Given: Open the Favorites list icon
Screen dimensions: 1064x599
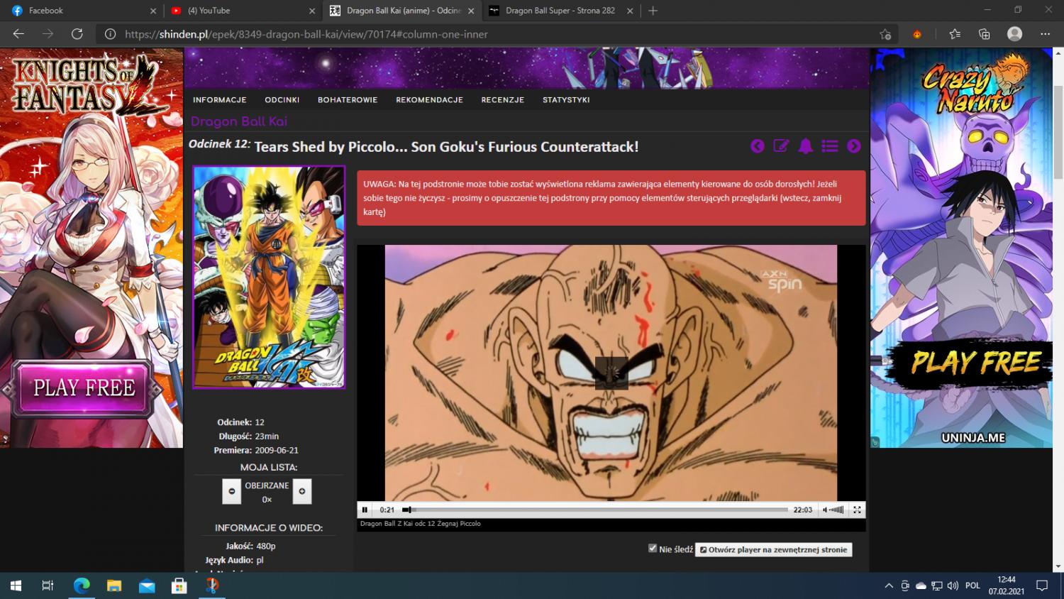Looking at the screenshot, I should (x=955, y=34).
